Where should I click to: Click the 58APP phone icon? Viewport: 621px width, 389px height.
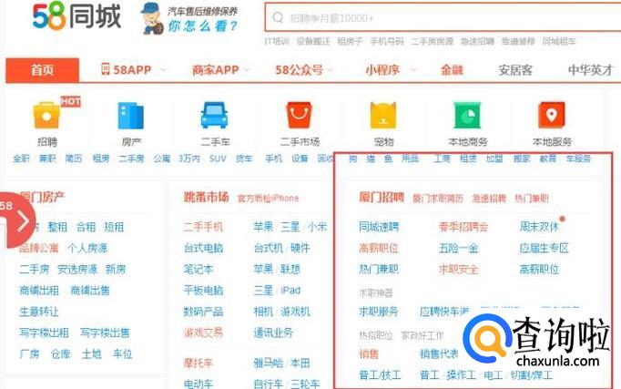pyautogui.click(x=105, y=69)
